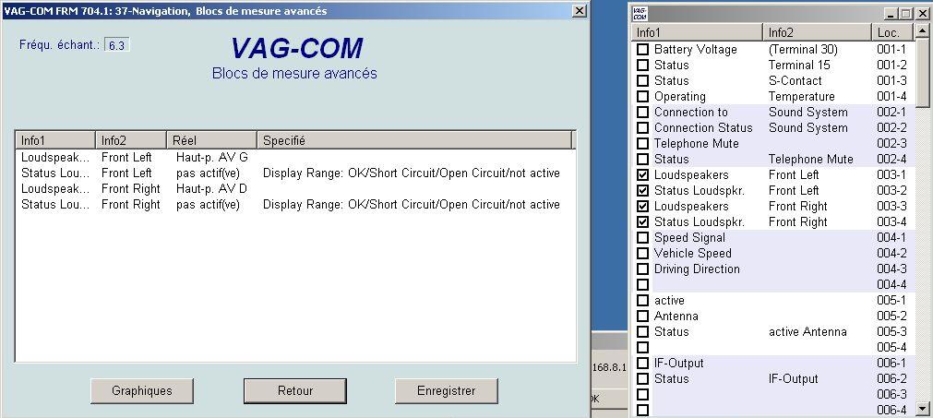
Task: Check the blank 005-4 row checkbox
Action: point(642,347)
